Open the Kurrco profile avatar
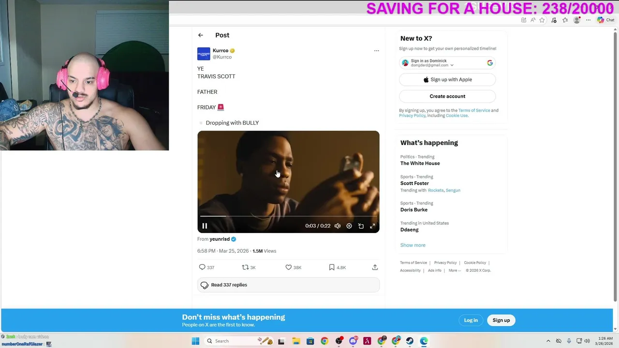The width and height of the screenshot is (619, 348). tap(204, 54)
